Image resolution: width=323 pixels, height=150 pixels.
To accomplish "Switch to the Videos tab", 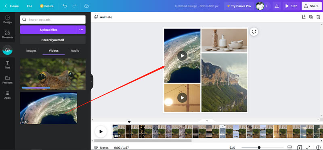I will point(54,51).
